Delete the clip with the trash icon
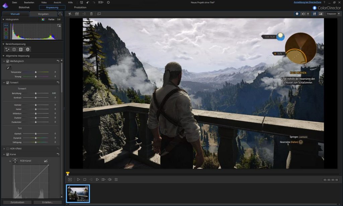Viewport: 343px width, 206px height. (91, 14)
